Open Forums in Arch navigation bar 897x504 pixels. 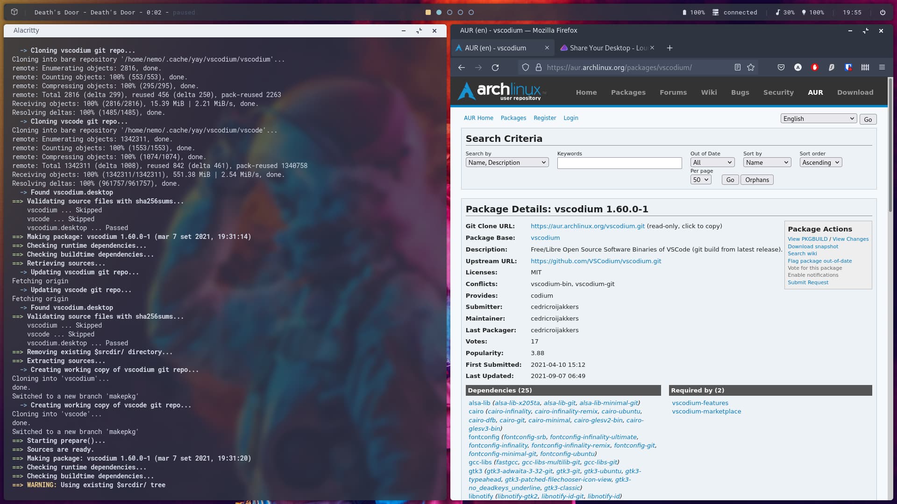click(x=673, y=92)
